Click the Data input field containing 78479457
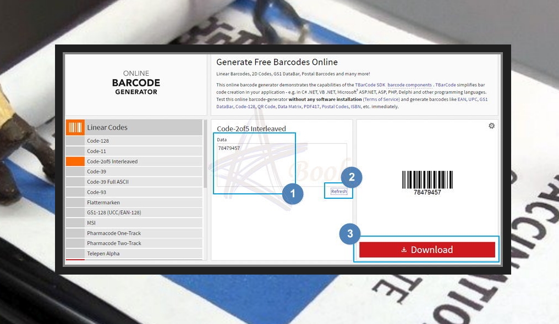 [282, 165]
